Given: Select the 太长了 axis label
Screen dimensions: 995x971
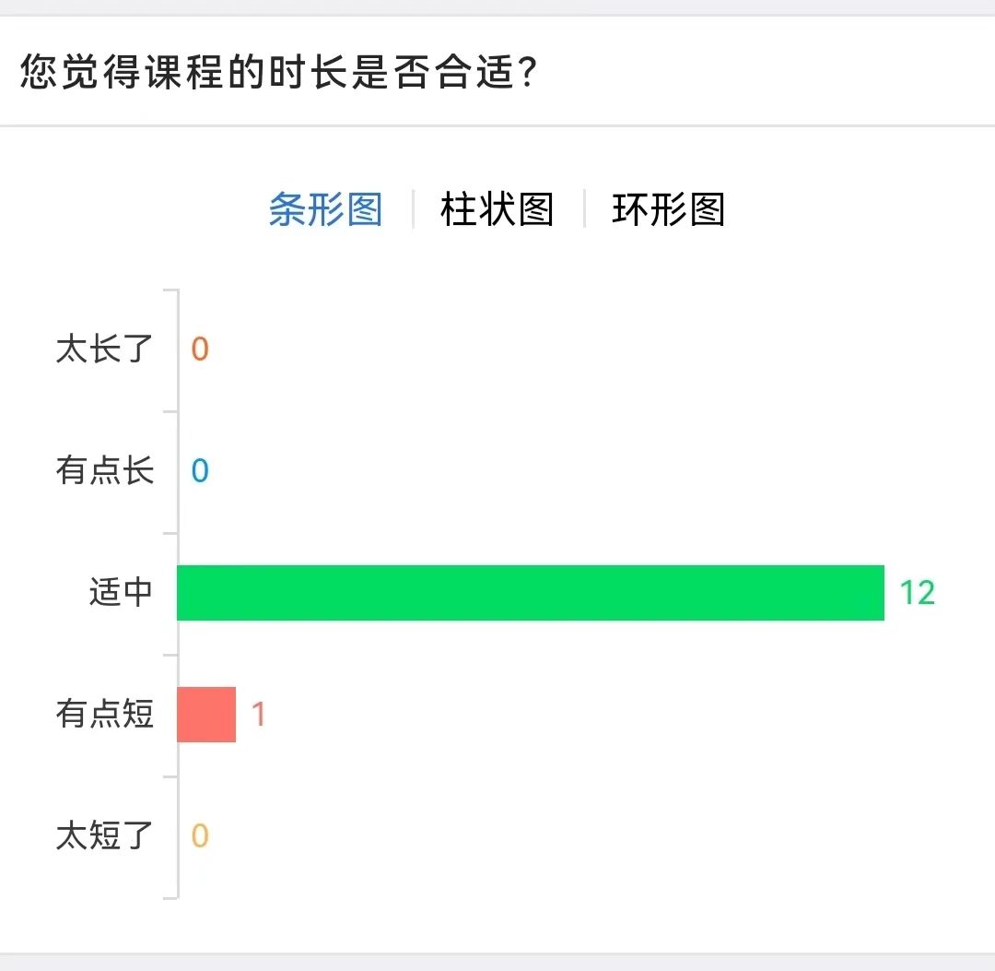Looking at the screenshot, I should [104, 349].
